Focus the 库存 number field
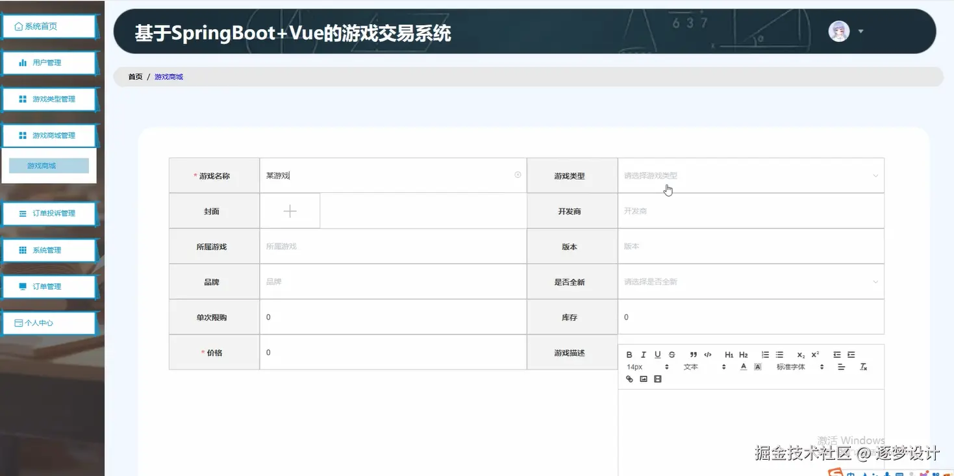Image resolution: width=954 pixels, height=476 pixels. tap(751, 318)
